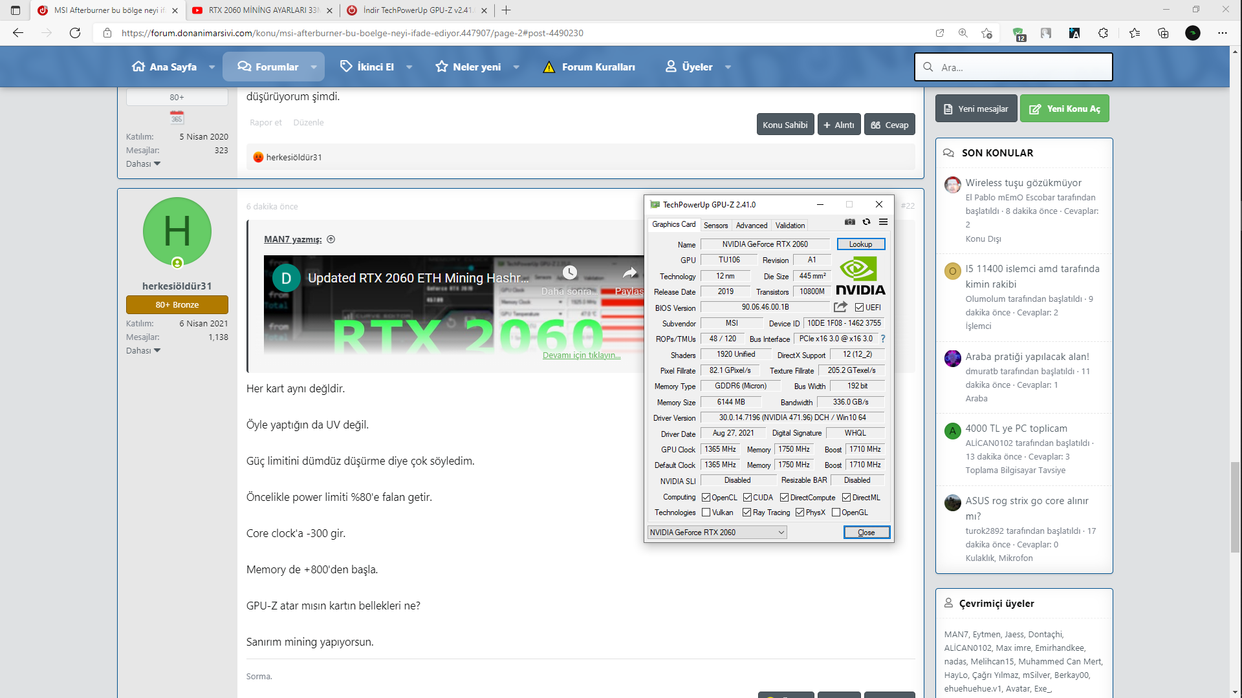This screenshot has height=698, width=1242.
Task: Click the watch later clock on video
Action: click(x=569, y=273)
